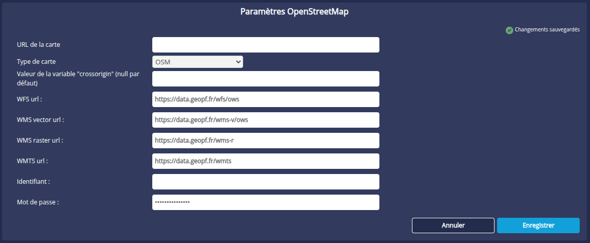Open the Type de carte OSM dropdown
Viewport: 590px width, 243px height.
198,62
